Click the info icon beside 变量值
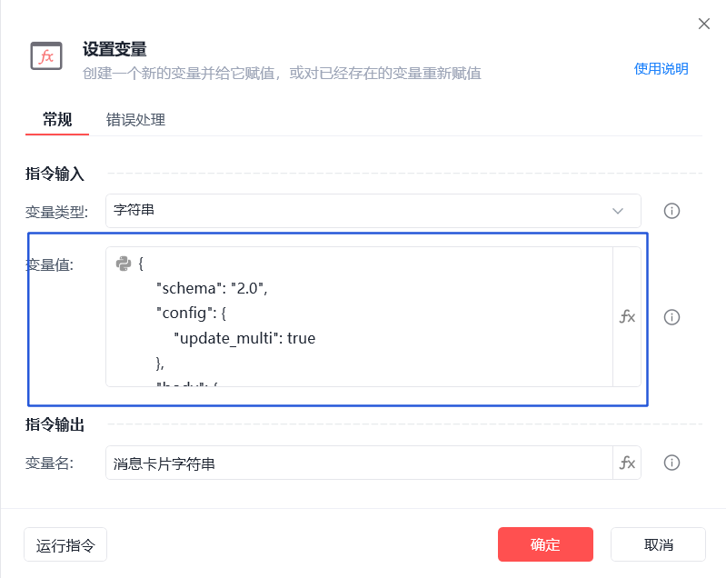Screen dimensions: 726x578 [672, 317]
